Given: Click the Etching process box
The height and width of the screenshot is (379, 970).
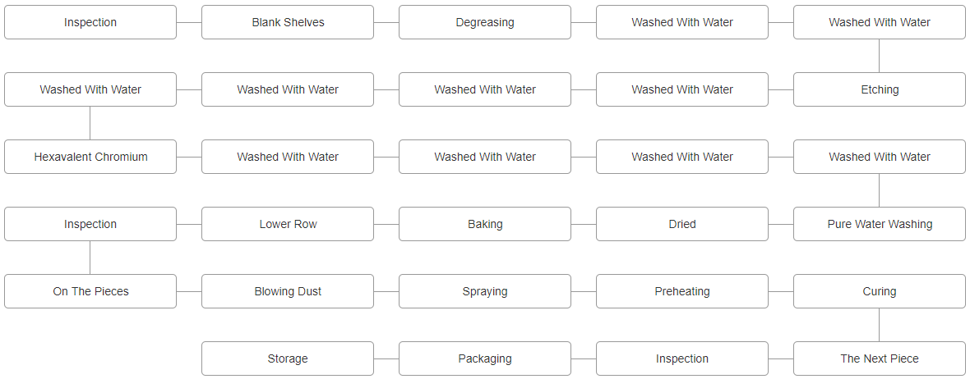Looking at the screenshot, I should 880,89.
